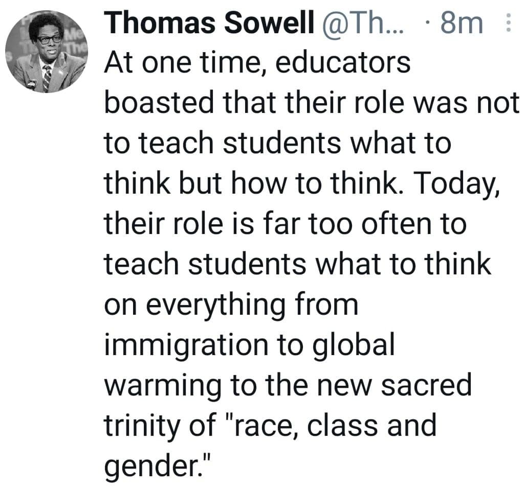Click the tweet line 'At one time, educators'
527x491 pixels.
(x=257, y=63)
